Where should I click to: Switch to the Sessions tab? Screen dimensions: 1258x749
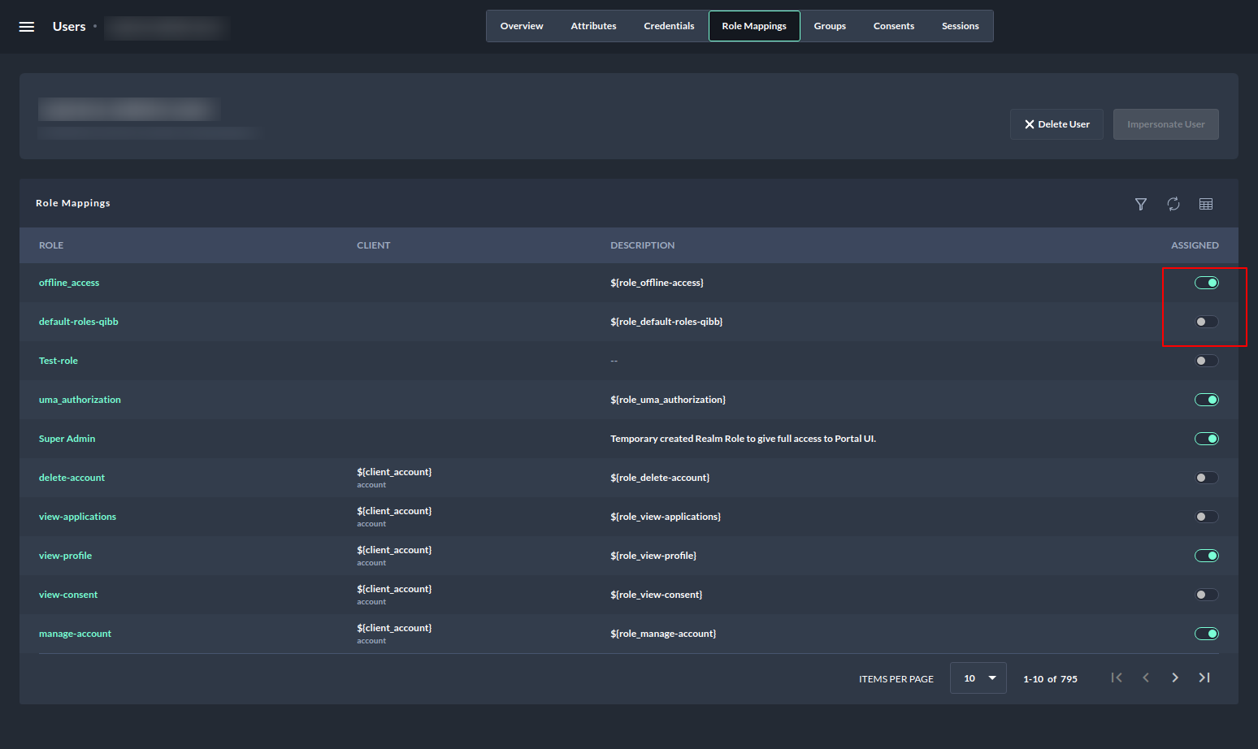[960, 26]
